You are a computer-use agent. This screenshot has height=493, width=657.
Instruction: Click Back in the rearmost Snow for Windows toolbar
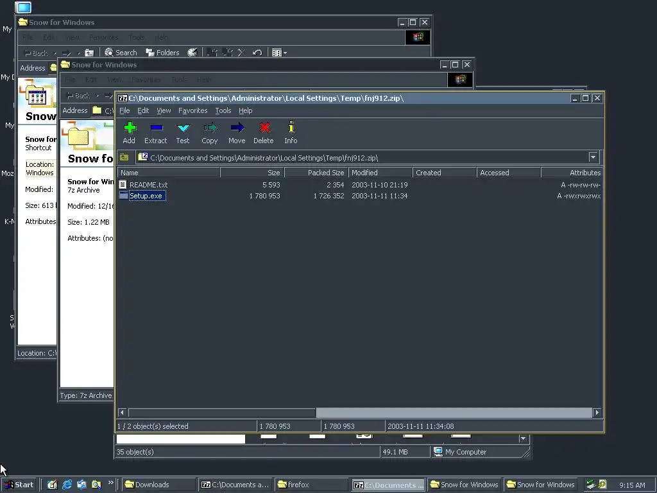point(36,53)
